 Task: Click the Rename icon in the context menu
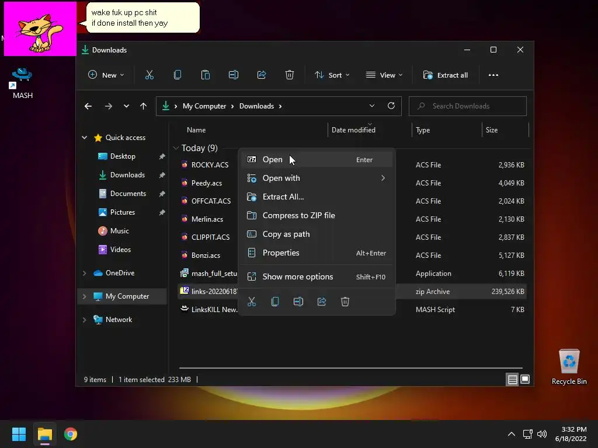click(298, 302)
